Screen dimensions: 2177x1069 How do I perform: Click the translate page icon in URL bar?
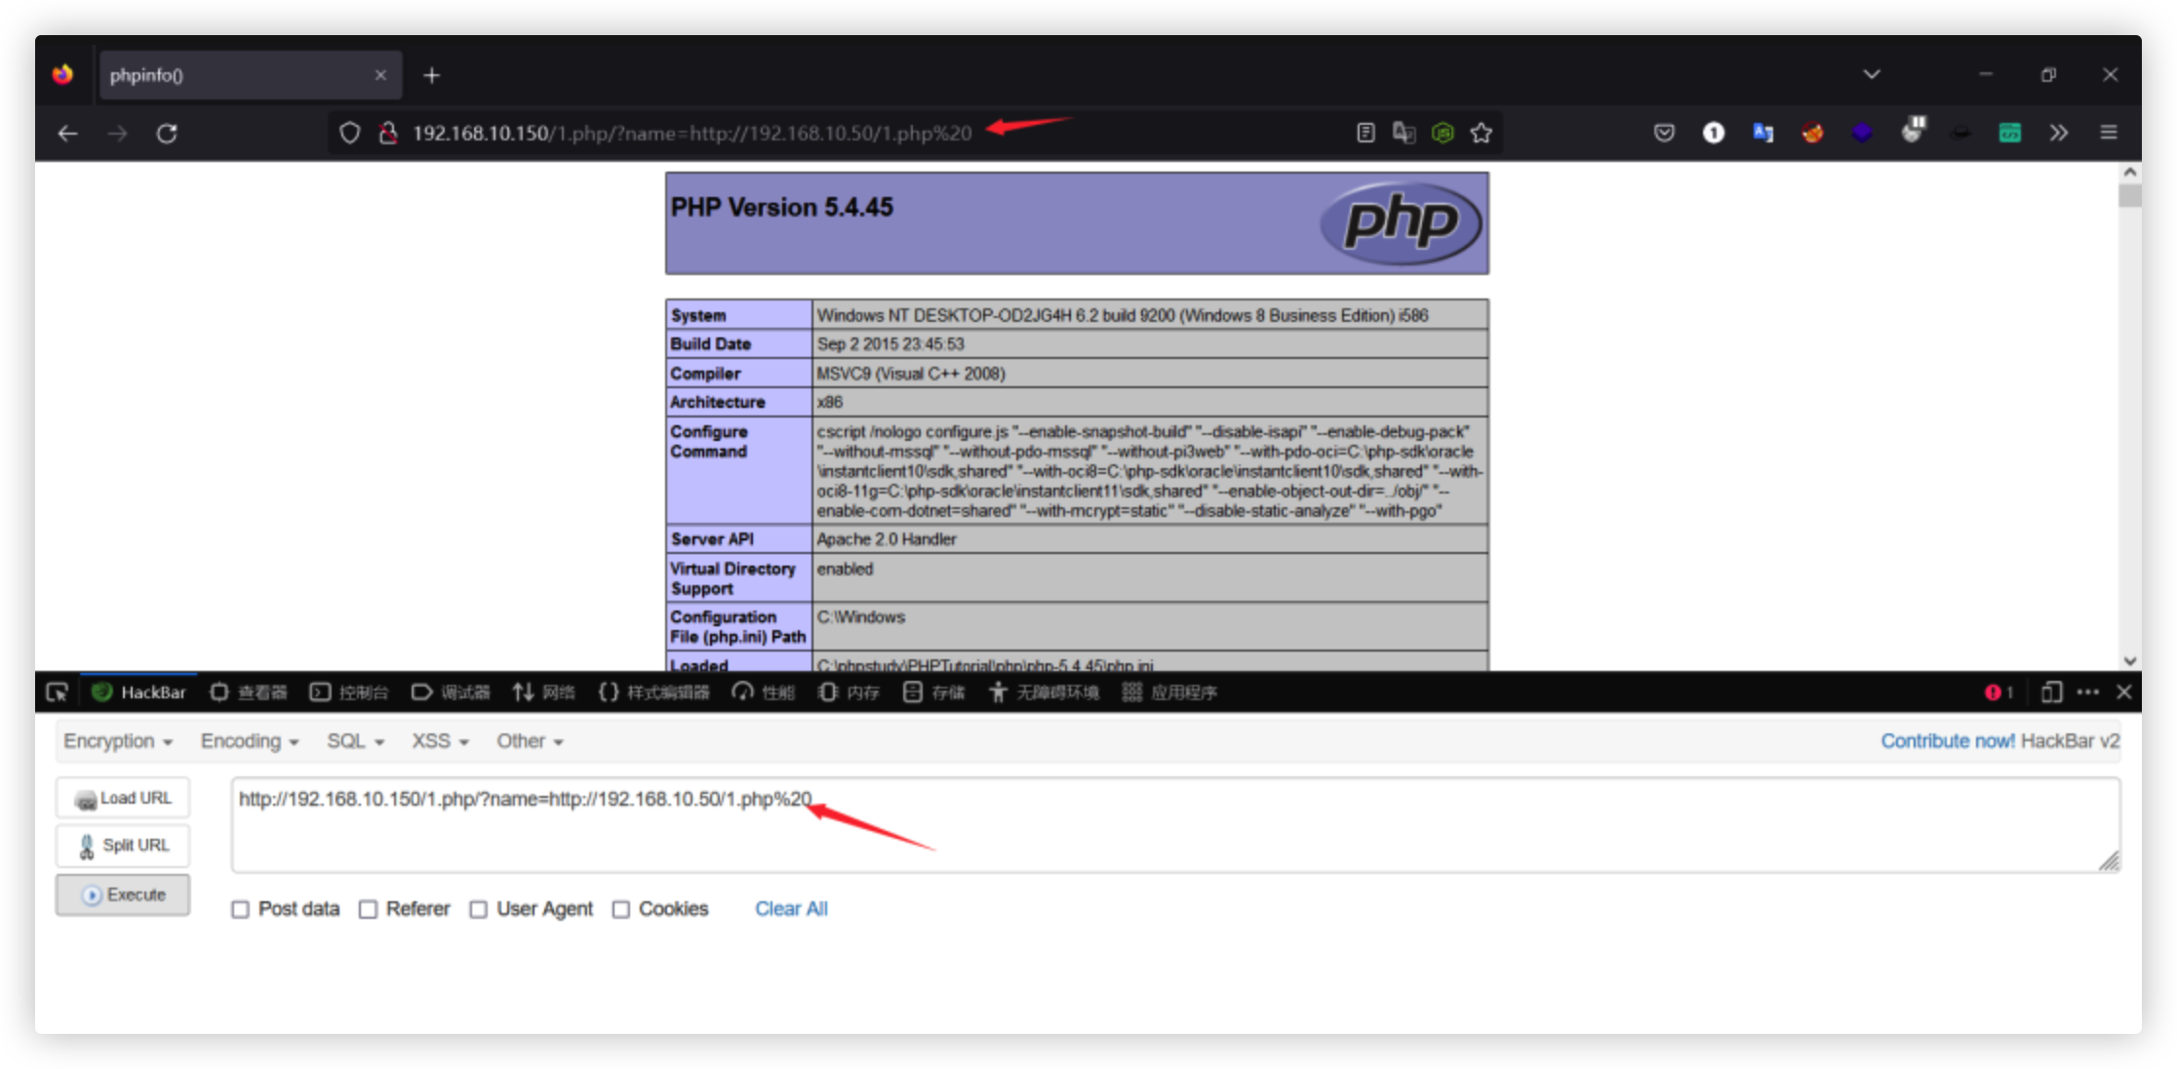coord(1404,134)
